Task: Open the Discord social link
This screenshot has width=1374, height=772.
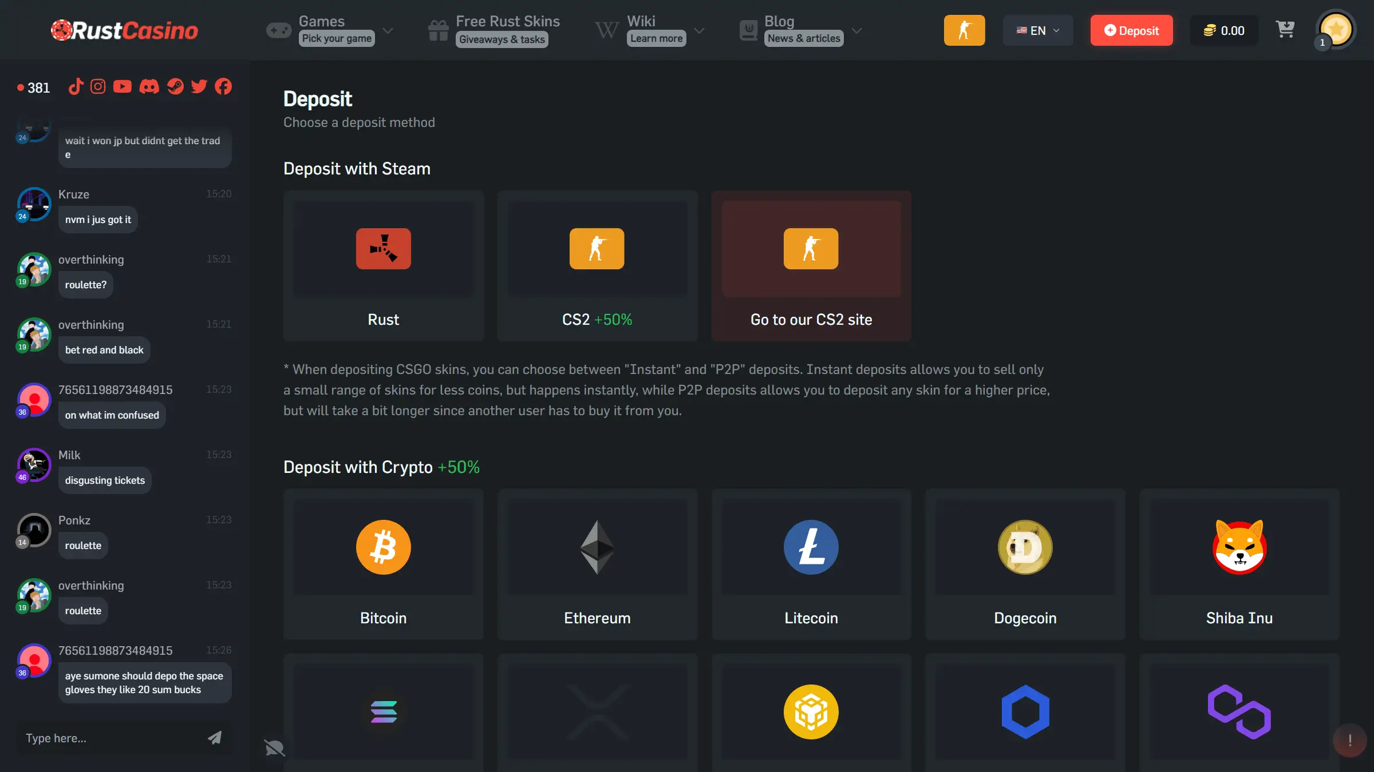Action: click(149, 87)
